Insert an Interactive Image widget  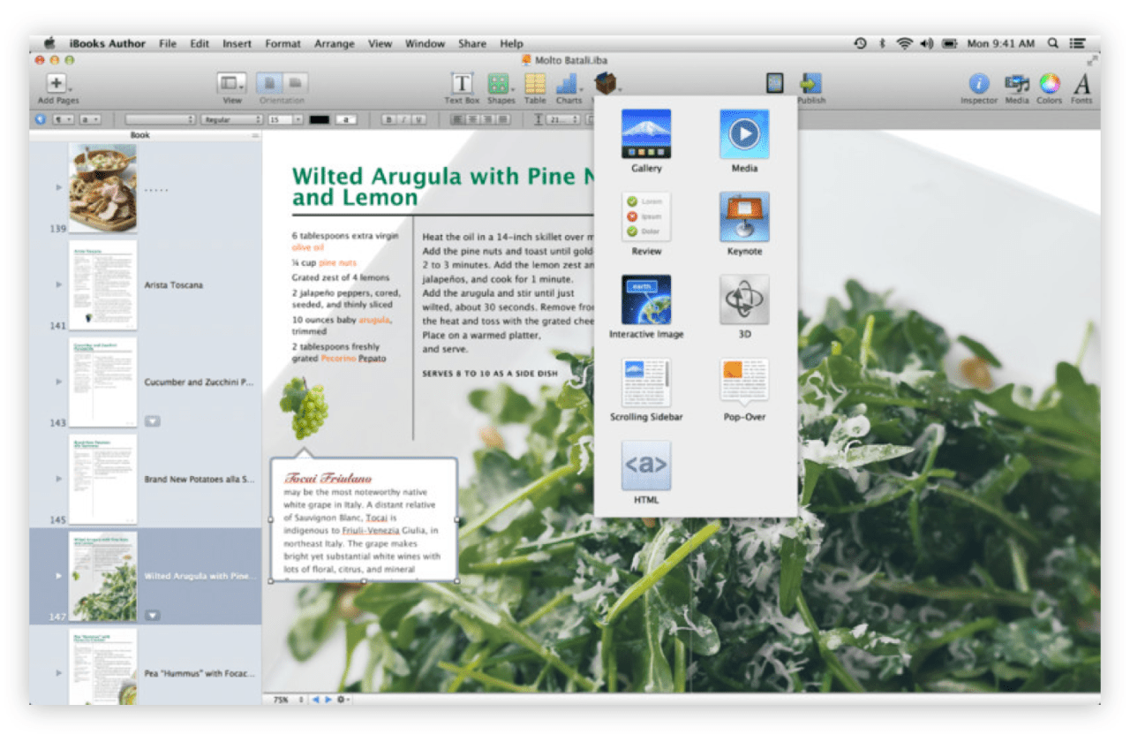[646, 300]
